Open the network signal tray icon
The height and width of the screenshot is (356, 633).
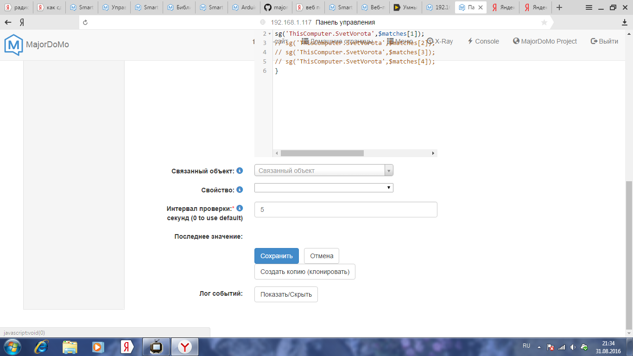click(562, 347)
